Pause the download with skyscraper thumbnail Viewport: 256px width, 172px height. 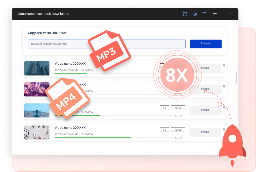[205, 68]
